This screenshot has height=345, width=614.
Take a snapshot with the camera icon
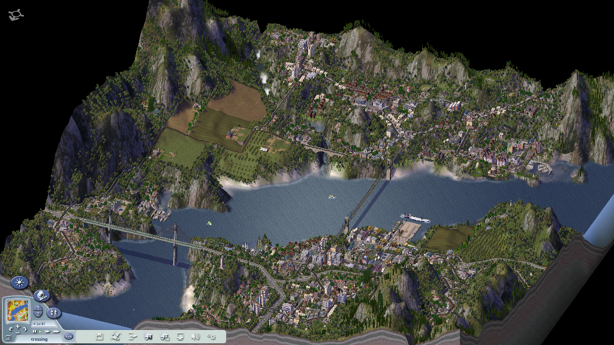148,337
